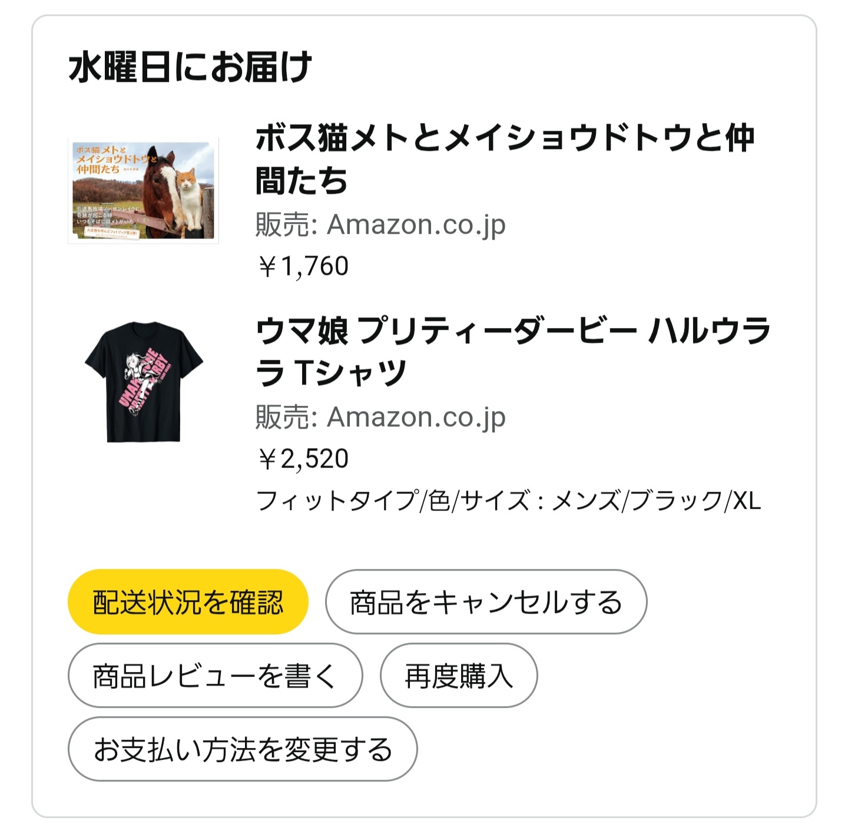Write a review via 商品レビューを書く
The width and height of the screenshot is (848, 831).
tap(215, 676)
